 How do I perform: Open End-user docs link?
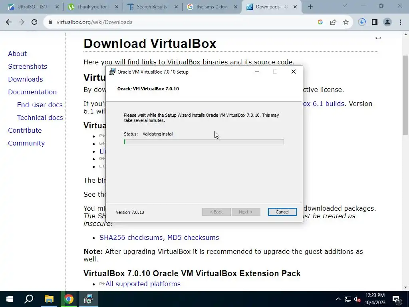point(40,105)
